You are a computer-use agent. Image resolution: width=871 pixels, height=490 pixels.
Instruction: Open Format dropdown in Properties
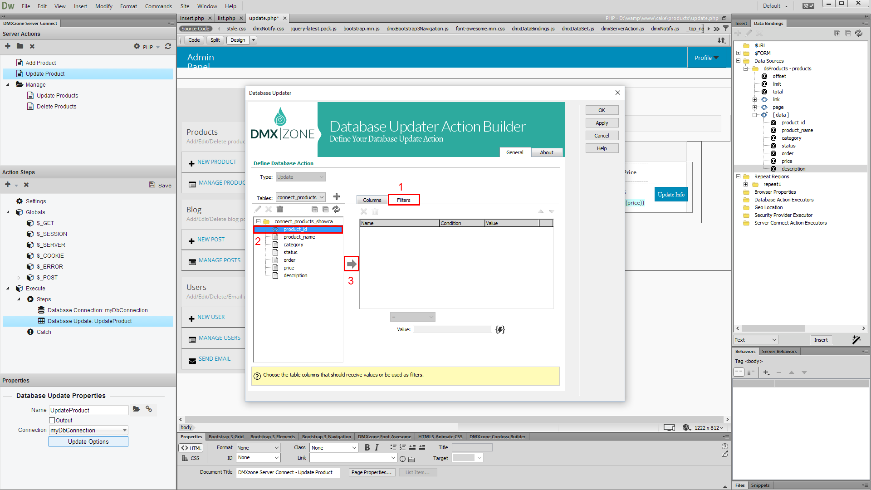(258, 448)
